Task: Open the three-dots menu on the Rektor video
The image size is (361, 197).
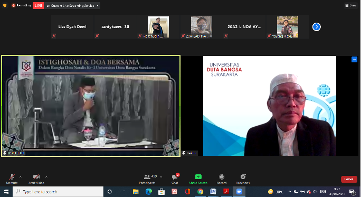Action: click(x=354, y=60)
